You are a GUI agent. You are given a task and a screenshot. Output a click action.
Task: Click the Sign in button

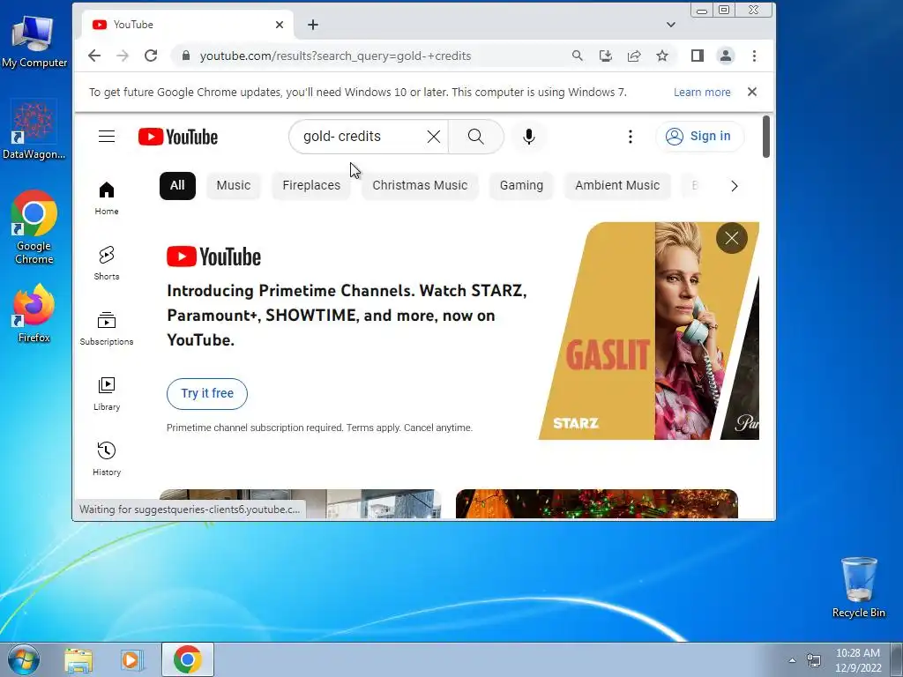pyautogui.click(x=699, y=137)
